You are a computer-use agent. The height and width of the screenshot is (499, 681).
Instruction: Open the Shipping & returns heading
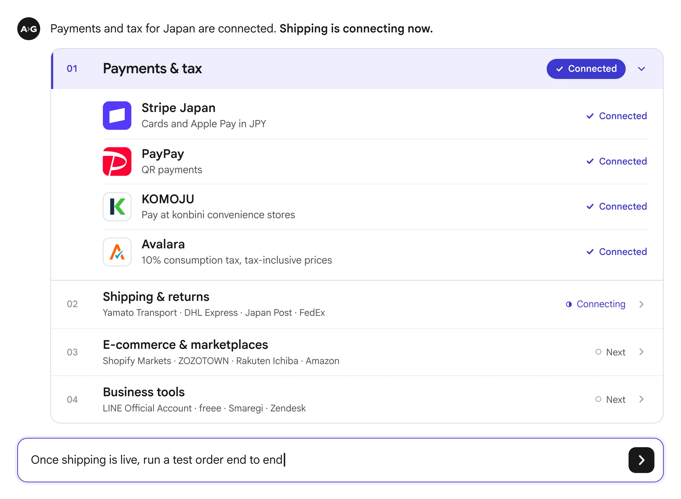tap(156, 297)
